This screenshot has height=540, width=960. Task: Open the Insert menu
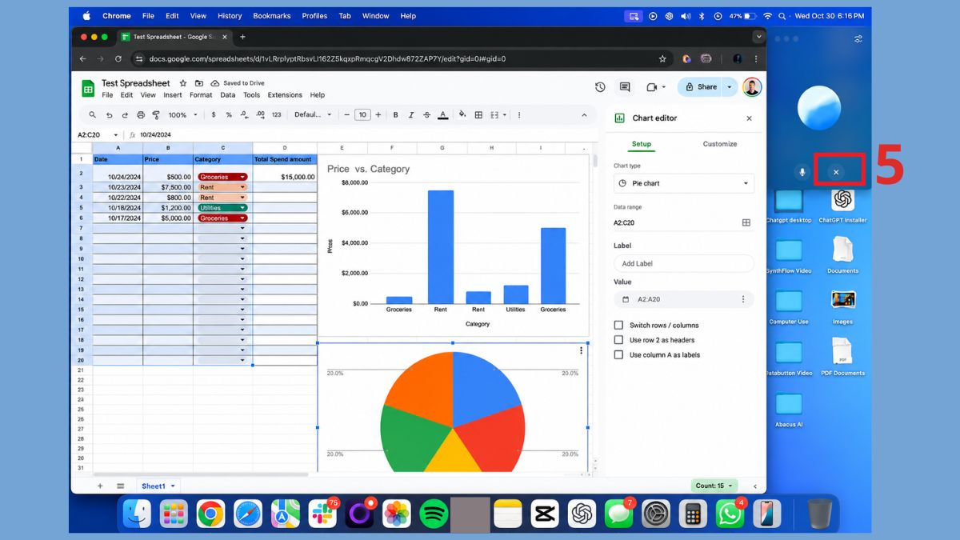click(173, 95)
